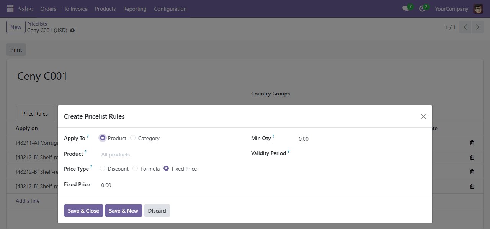Viewport: 490px width, 229px height.
Task: Show help tooltip next to Apply To
Action: (88, 136)
